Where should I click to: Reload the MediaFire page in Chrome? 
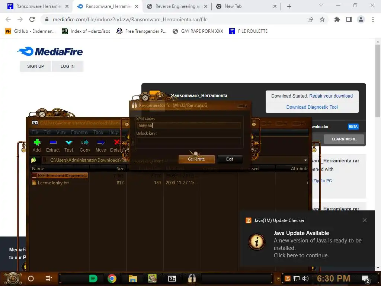click(32, 19)
